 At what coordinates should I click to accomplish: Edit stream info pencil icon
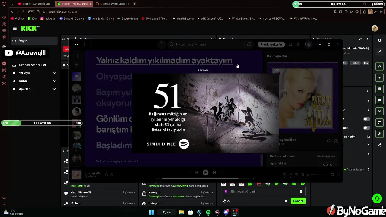click(360, 39)
